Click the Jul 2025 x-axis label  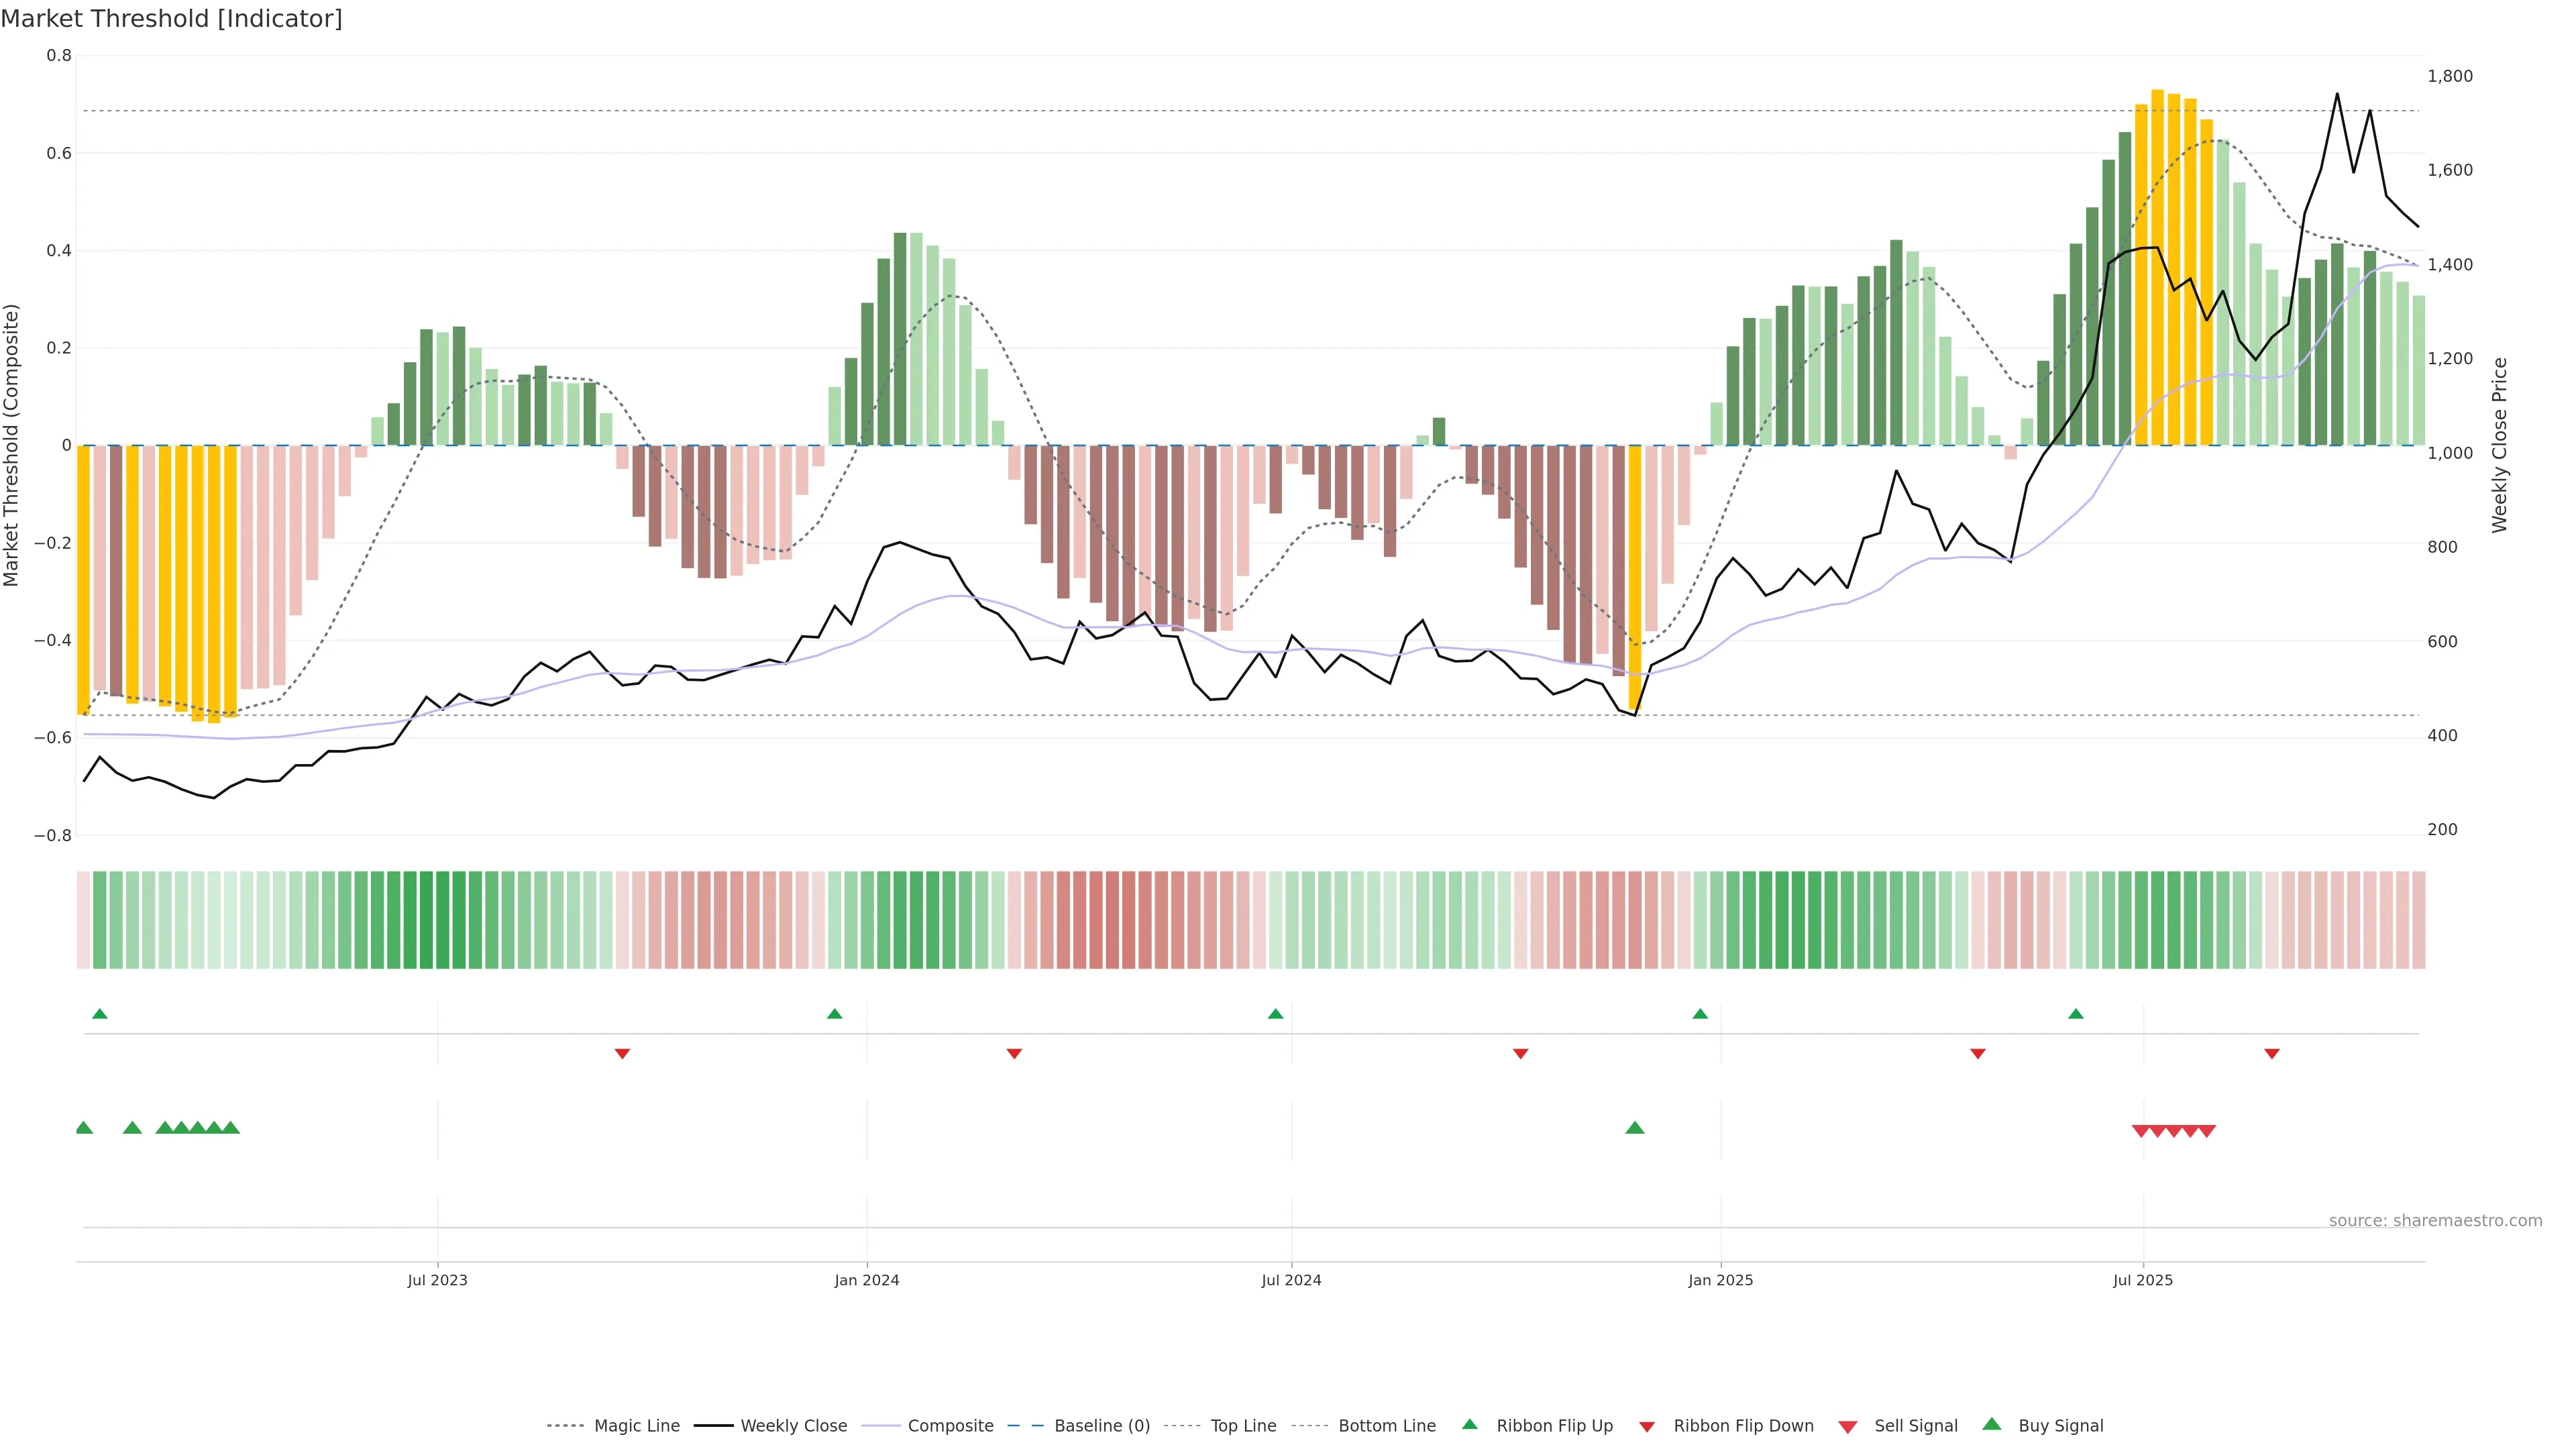click(2143, 1280)
